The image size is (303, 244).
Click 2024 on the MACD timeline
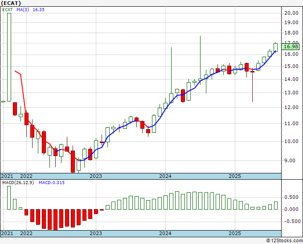[165, 233]
